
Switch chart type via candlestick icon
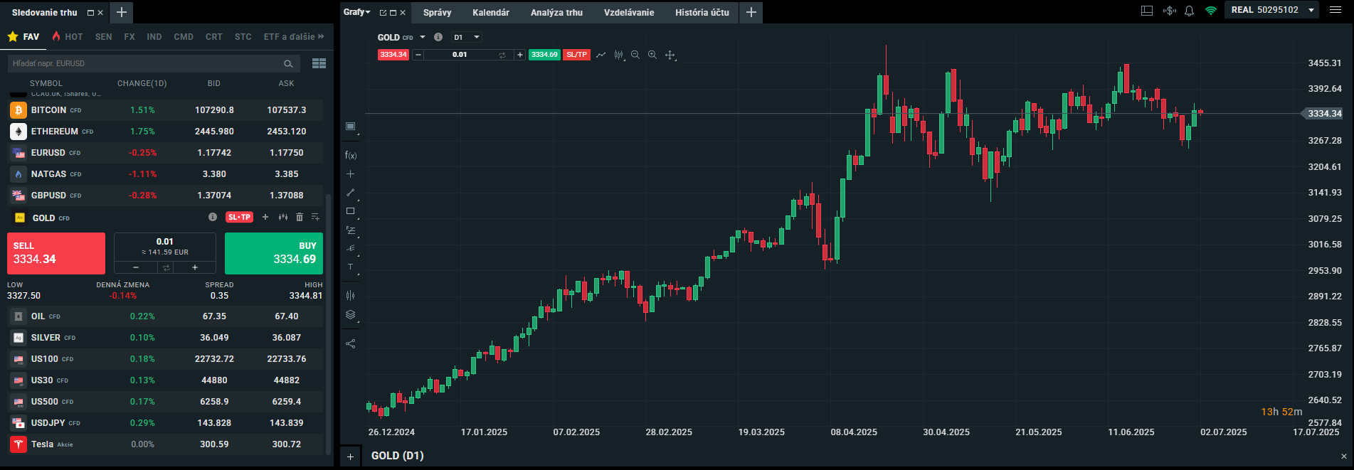pos(618,55)
